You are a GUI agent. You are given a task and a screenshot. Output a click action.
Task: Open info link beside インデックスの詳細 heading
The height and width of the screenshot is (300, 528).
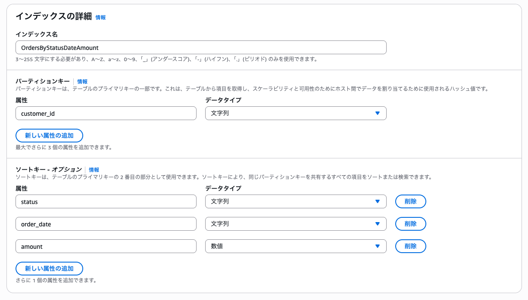tap(100, 18)
